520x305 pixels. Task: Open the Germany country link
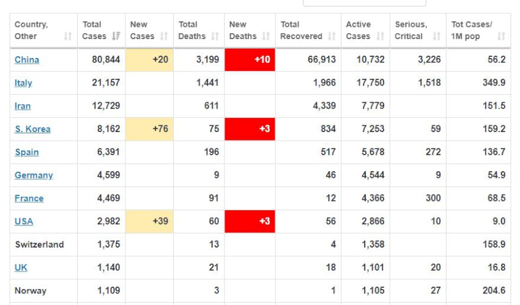(x=34, y=175)
